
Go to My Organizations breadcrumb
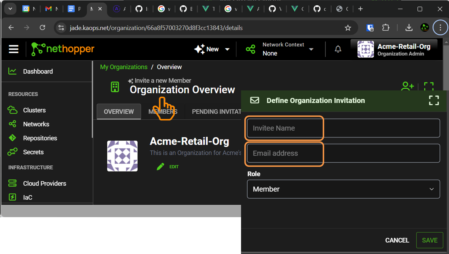124,67
